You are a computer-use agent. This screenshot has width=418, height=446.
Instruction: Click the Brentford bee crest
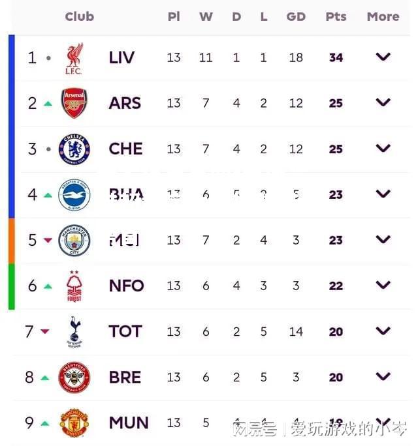tap(74, 378)
